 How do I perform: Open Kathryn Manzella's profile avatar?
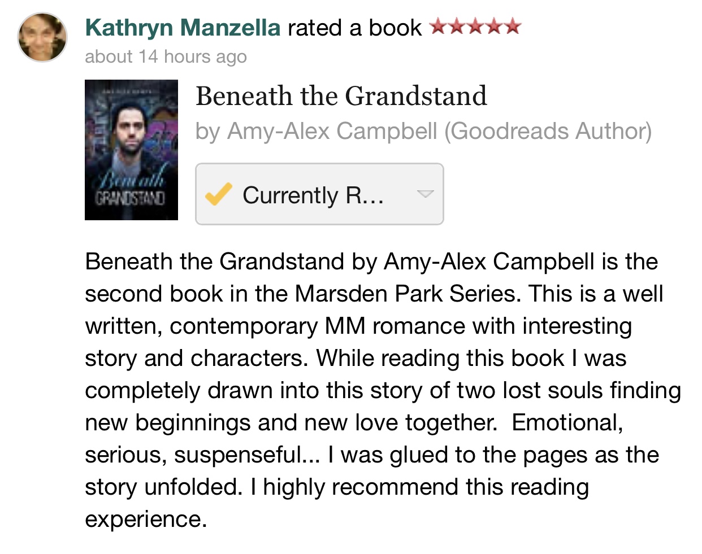(42, 37)
